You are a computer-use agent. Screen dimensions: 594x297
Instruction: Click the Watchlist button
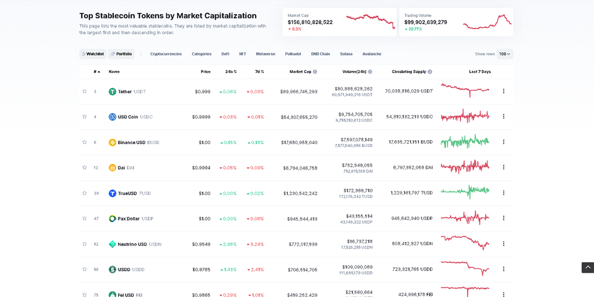(93, 54)
